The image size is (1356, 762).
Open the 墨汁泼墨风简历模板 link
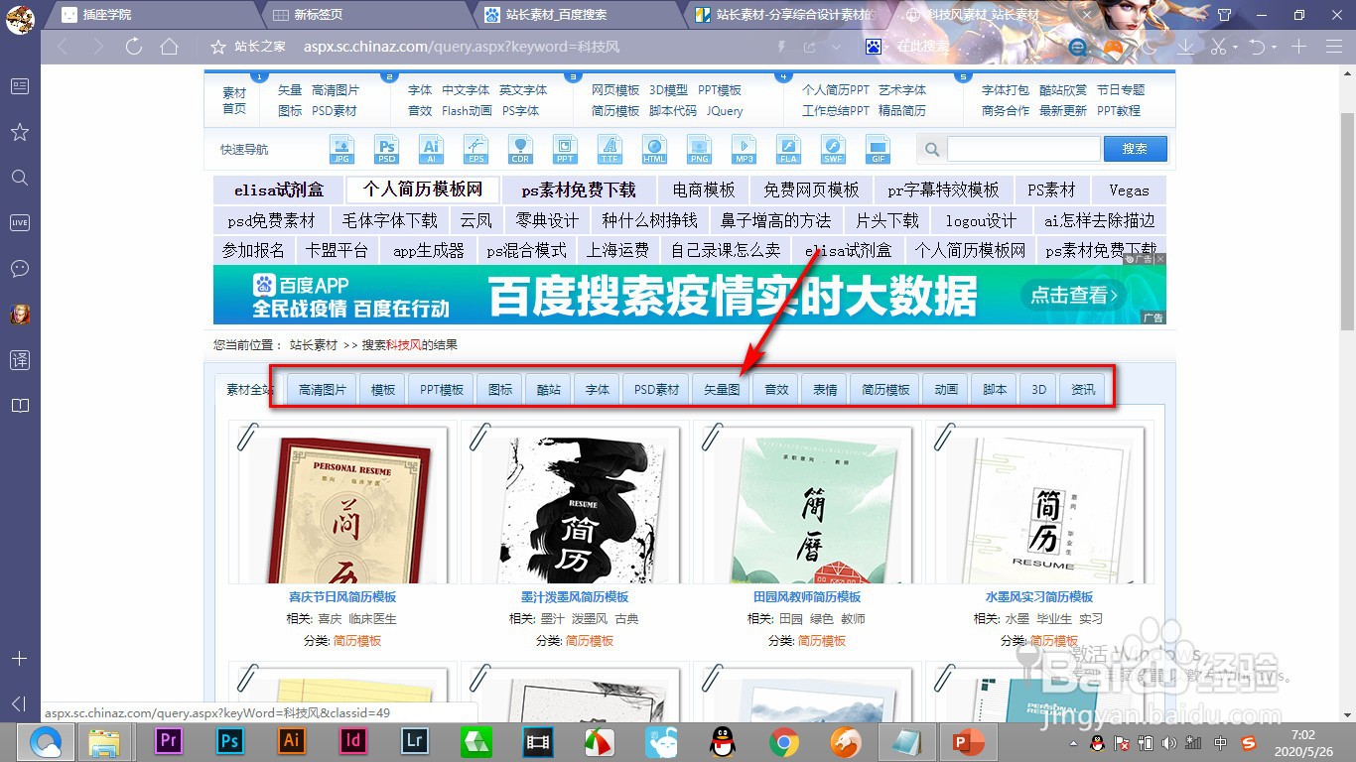tap(575, 597)
